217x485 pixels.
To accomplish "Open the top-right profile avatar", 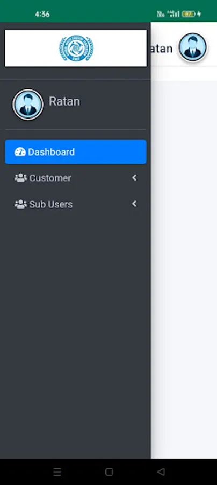I will 193,47.
